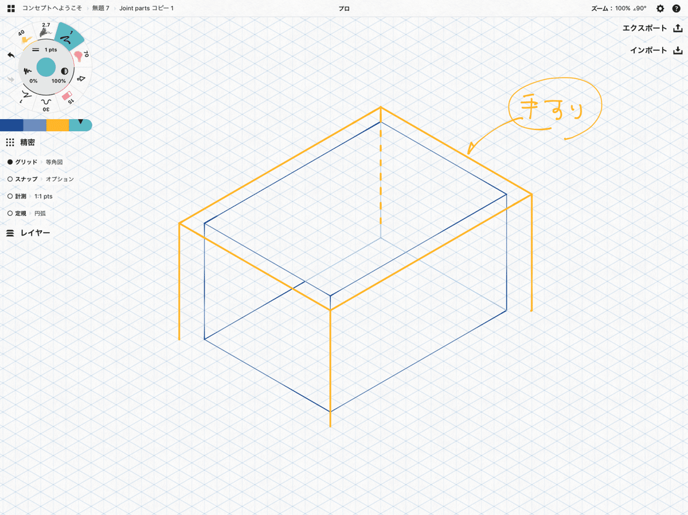This screenshot has height=515, width=688.
Task: Select the pink airbrush tool sized 70
Action: (x=80, y=55)
